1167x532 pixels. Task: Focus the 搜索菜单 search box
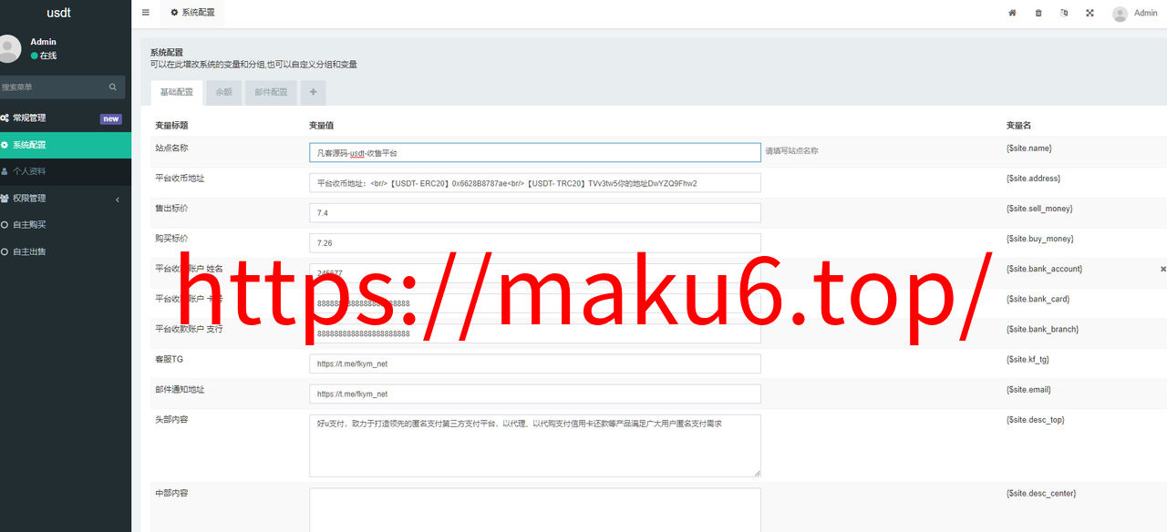click(53, 87)
